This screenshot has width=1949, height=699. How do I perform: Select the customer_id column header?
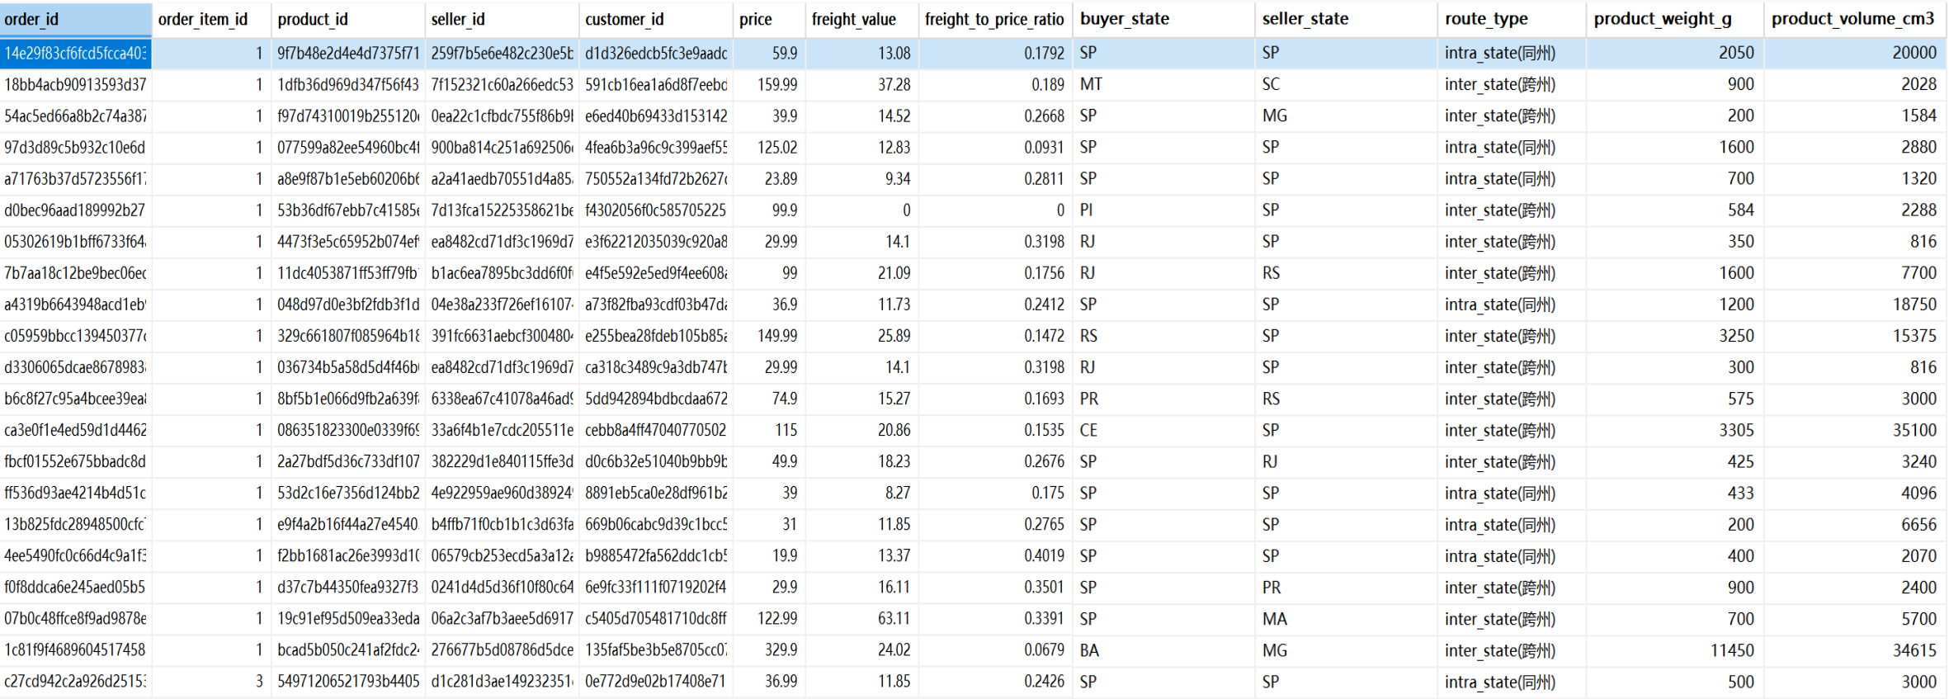pyautogui.click(x=655, y=19)
